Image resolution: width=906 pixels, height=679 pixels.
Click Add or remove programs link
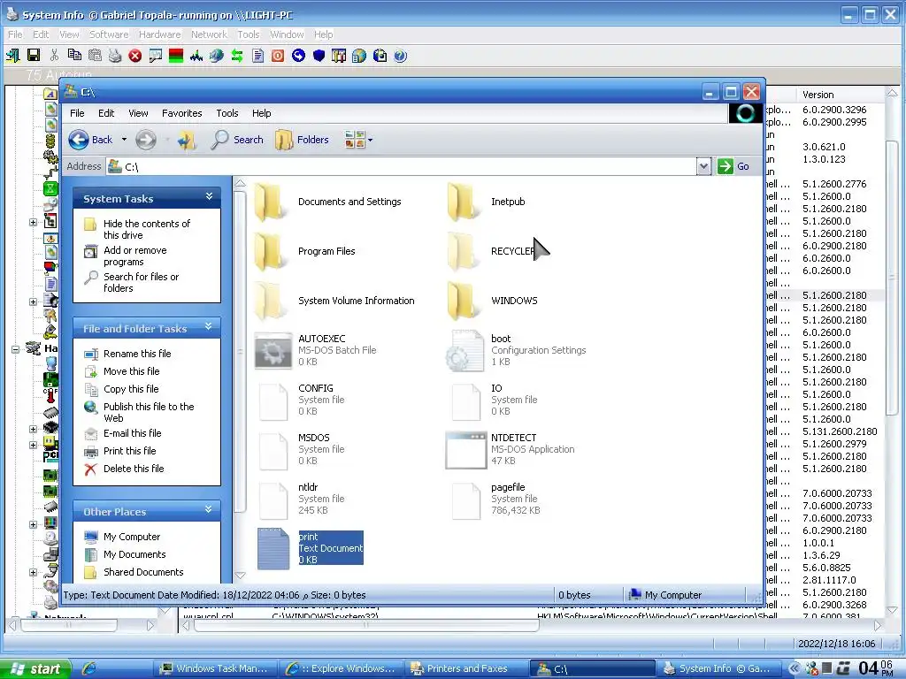(134, 256)
